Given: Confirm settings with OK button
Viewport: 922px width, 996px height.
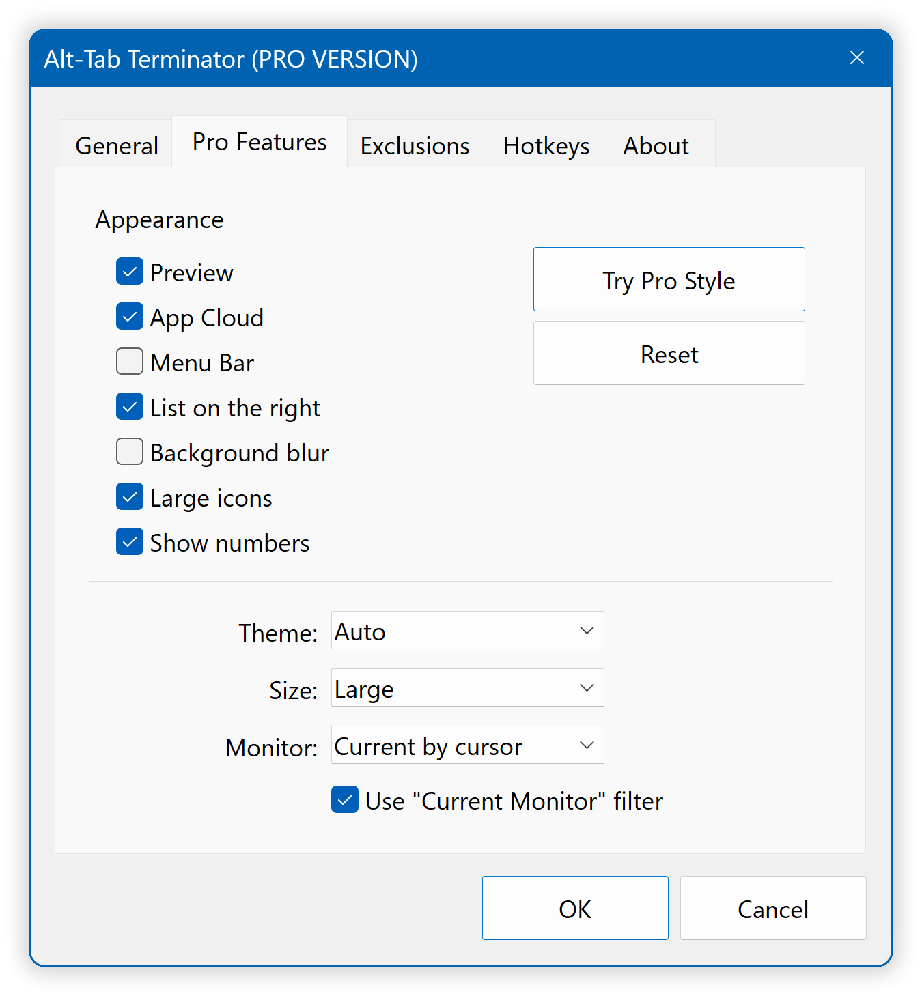Looking at the screenshot, I should (575, 909).
